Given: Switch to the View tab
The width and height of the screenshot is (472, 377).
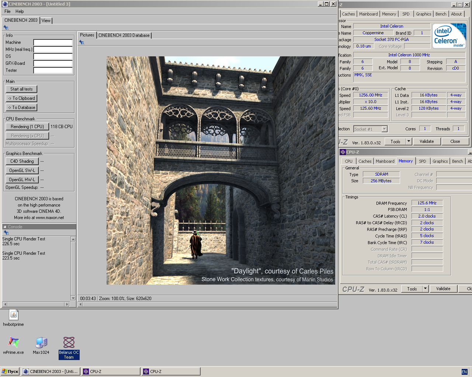Looking at the screenshot, I should 46,21.
